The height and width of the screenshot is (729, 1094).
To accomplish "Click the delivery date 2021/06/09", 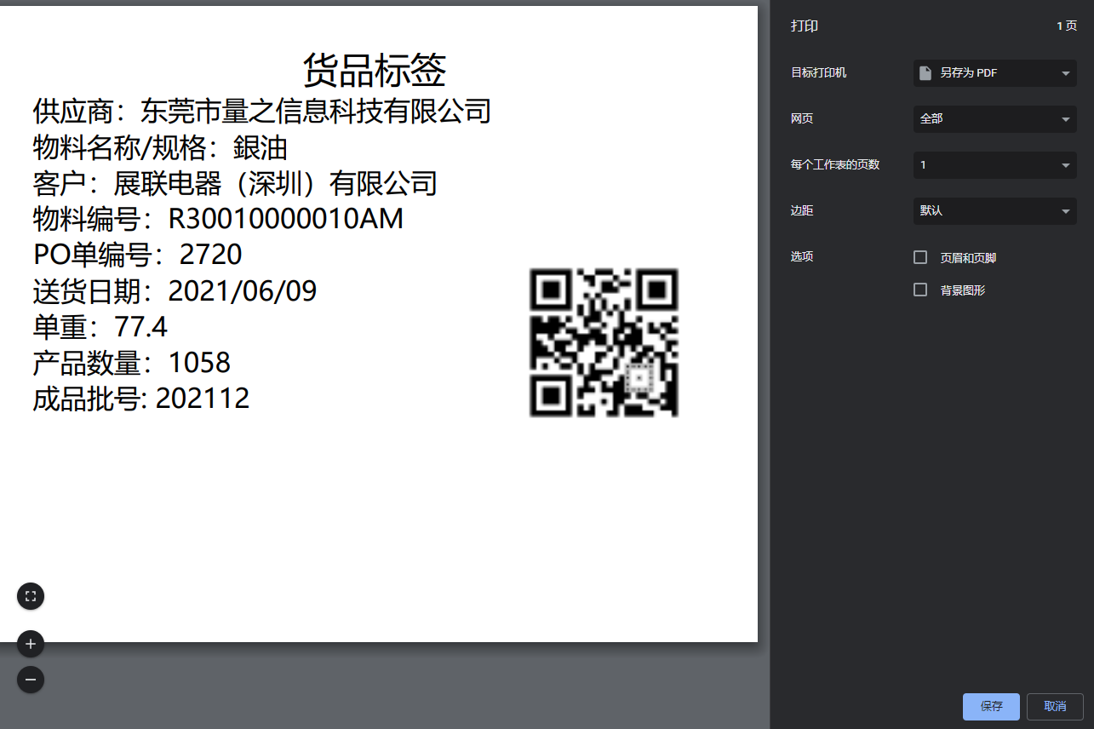I will pos(243,291).
